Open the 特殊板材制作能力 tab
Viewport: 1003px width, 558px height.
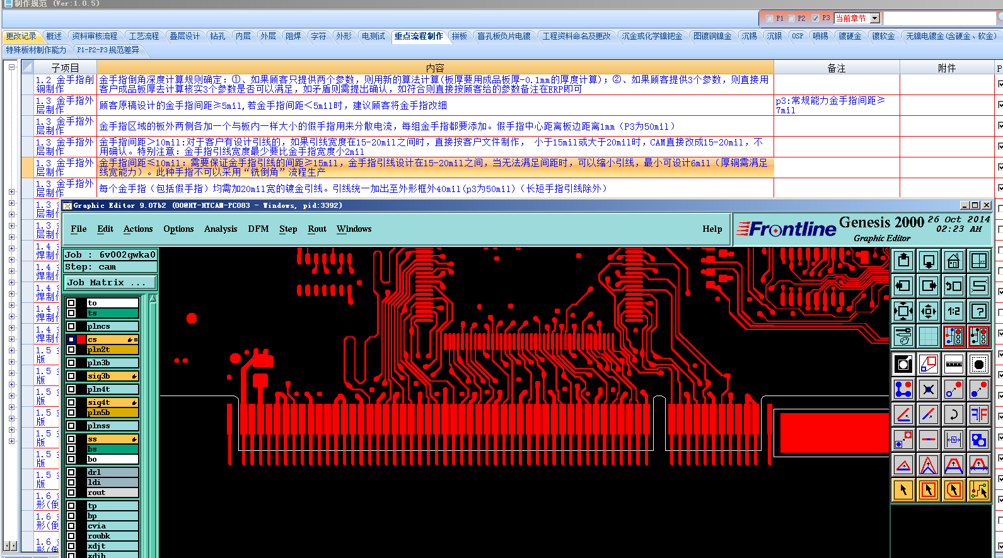click(x=36, y=50)
